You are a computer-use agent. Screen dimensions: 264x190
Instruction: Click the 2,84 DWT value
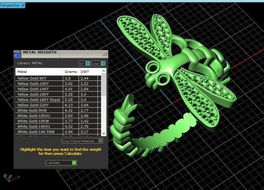[x=85, y=89]
